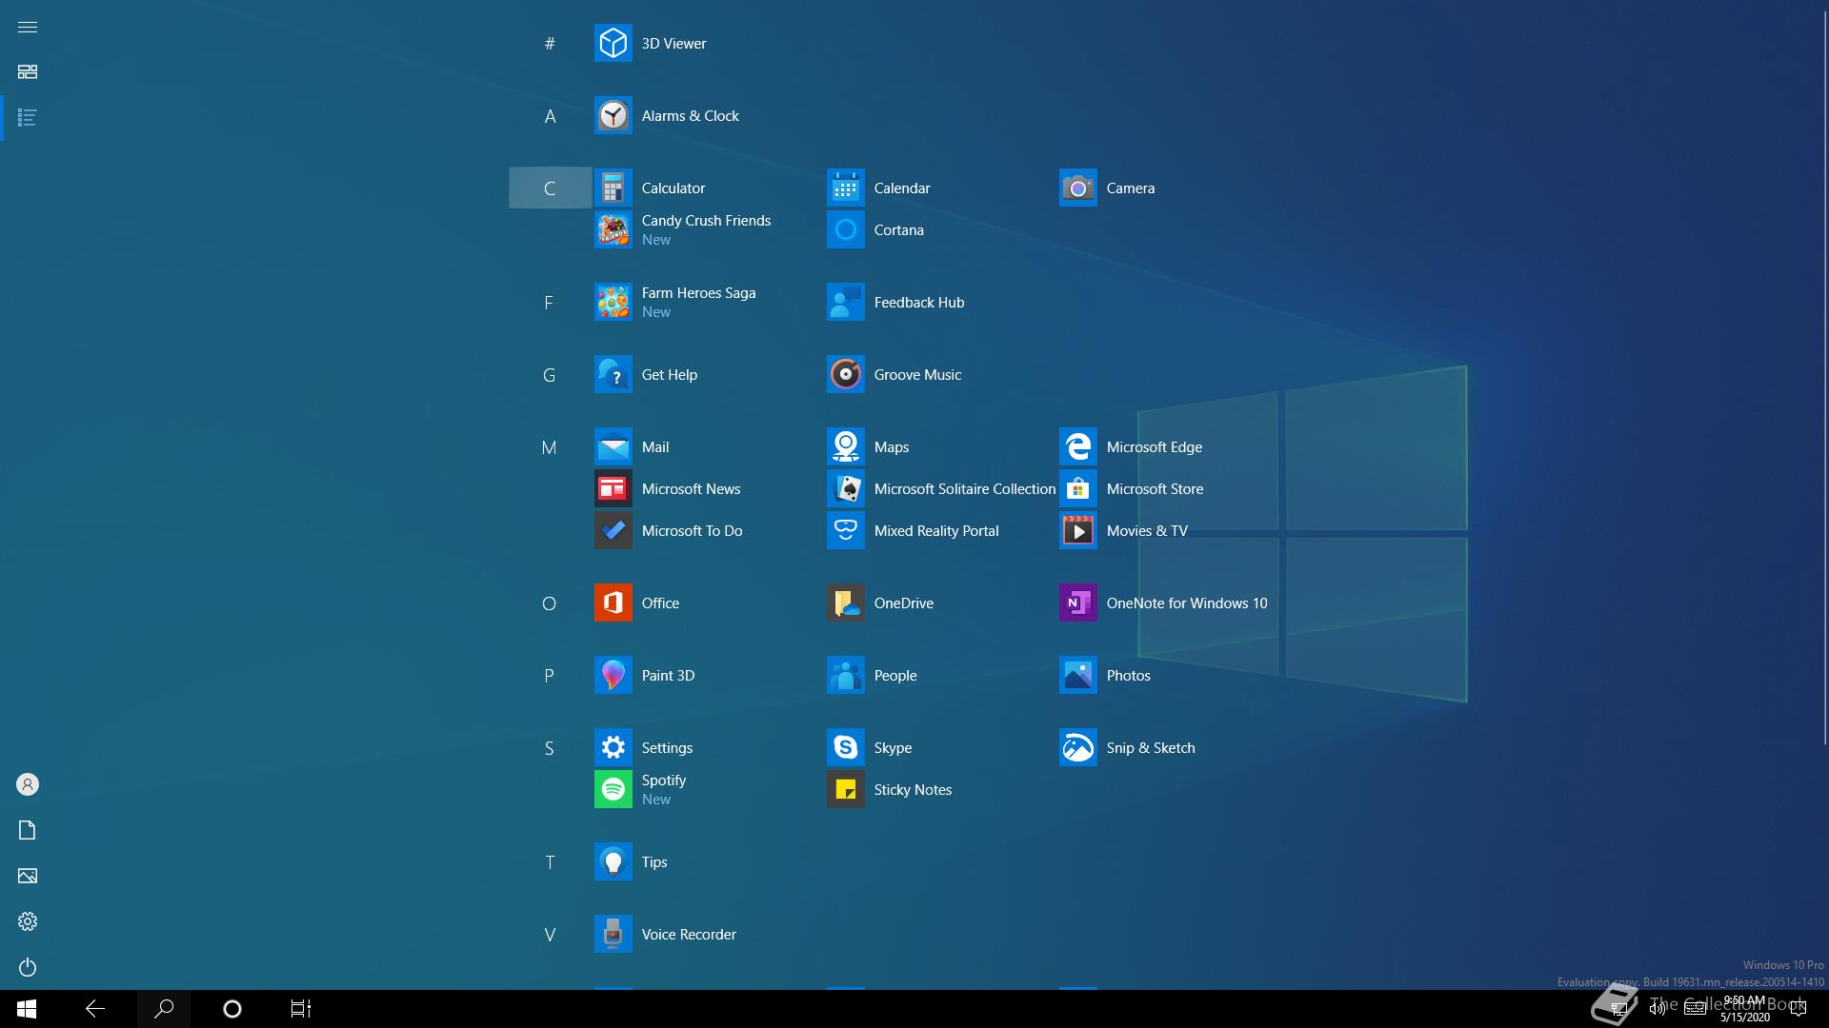Open the Tips app icon
The width and height of the screenshot is (1829, 1028).
pyautogui.click(x=613, y=861)
